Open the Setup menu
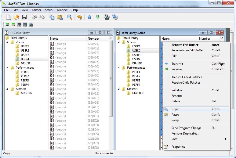 48,10
